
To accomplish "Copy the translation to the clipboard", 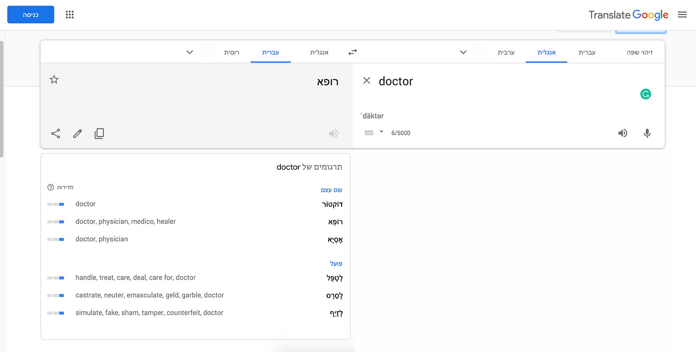I will pyautogui.click(x=99, y=133).
